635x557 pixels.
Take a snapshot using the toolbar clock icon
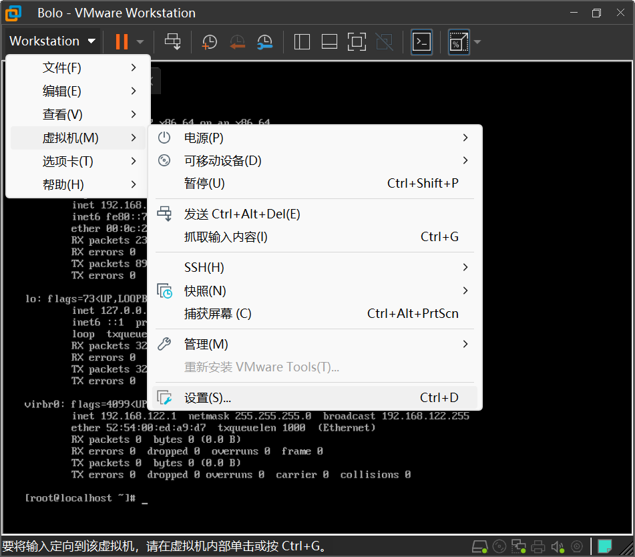pyautogui.click(x=209, y=41)
